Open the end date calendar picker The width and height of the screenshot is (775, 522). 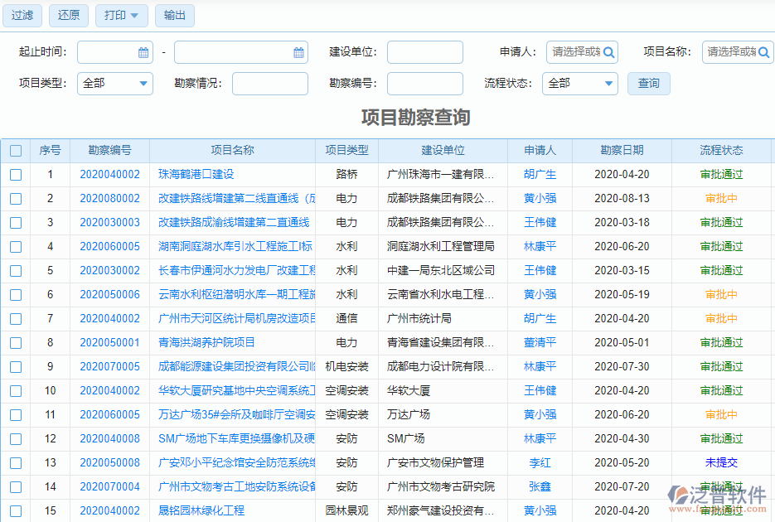297,51
